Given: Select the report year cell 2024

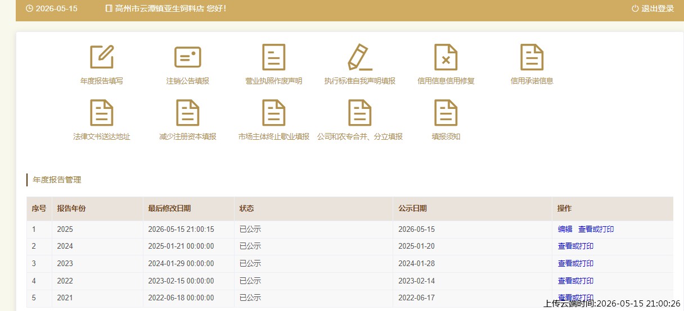Looking at the screenshot, I should 65,246.
